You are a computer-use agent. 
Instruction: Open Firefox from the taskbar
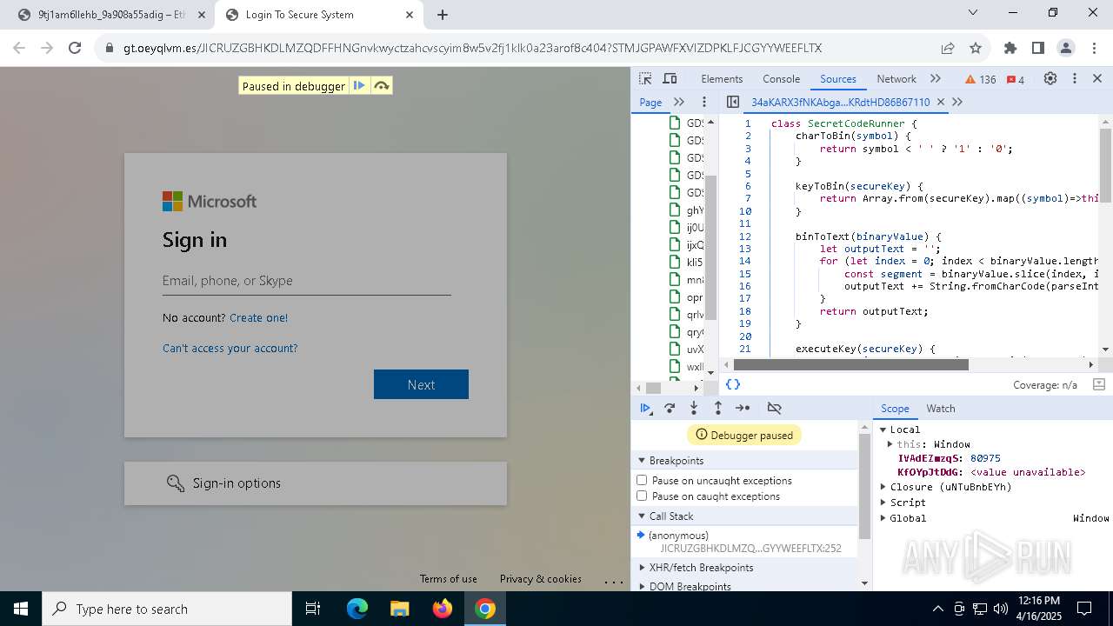(443, 609)
